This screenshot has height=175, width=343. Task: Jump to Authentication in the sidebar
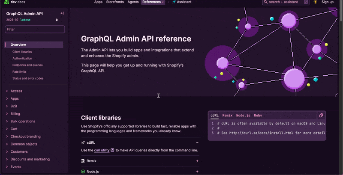coord(22,59)
